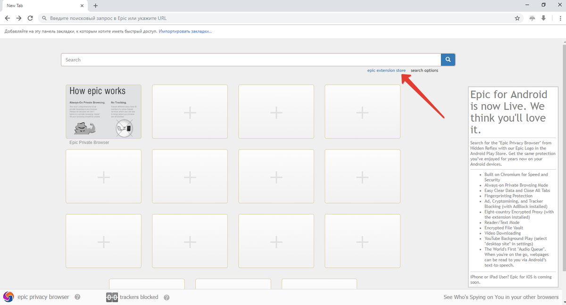Click Epic for iOS is coming soon text

[511, 280]
